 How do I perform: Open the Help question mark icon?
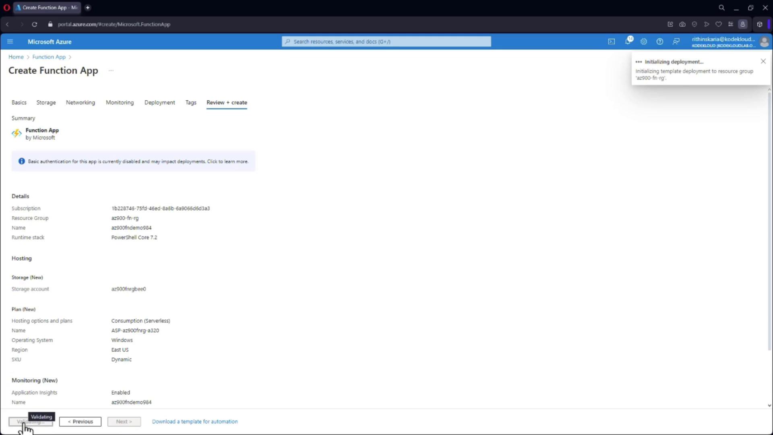click(659, 41)
